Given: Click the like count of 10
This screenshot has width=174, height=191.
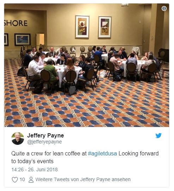Looking at the screenshot, I should 22,180.
